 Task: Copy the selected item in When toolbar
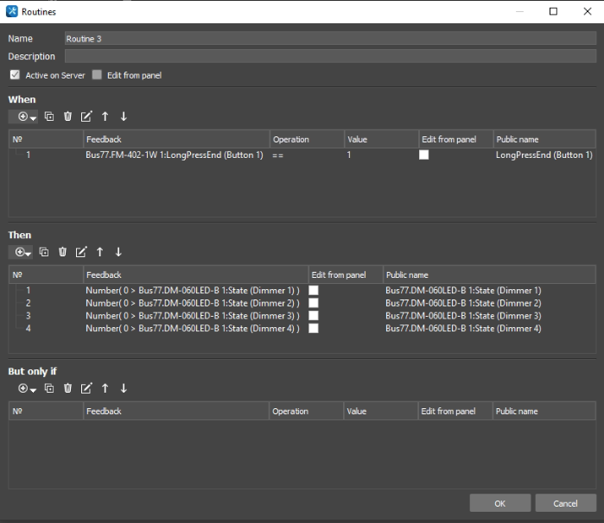point(49,117)
